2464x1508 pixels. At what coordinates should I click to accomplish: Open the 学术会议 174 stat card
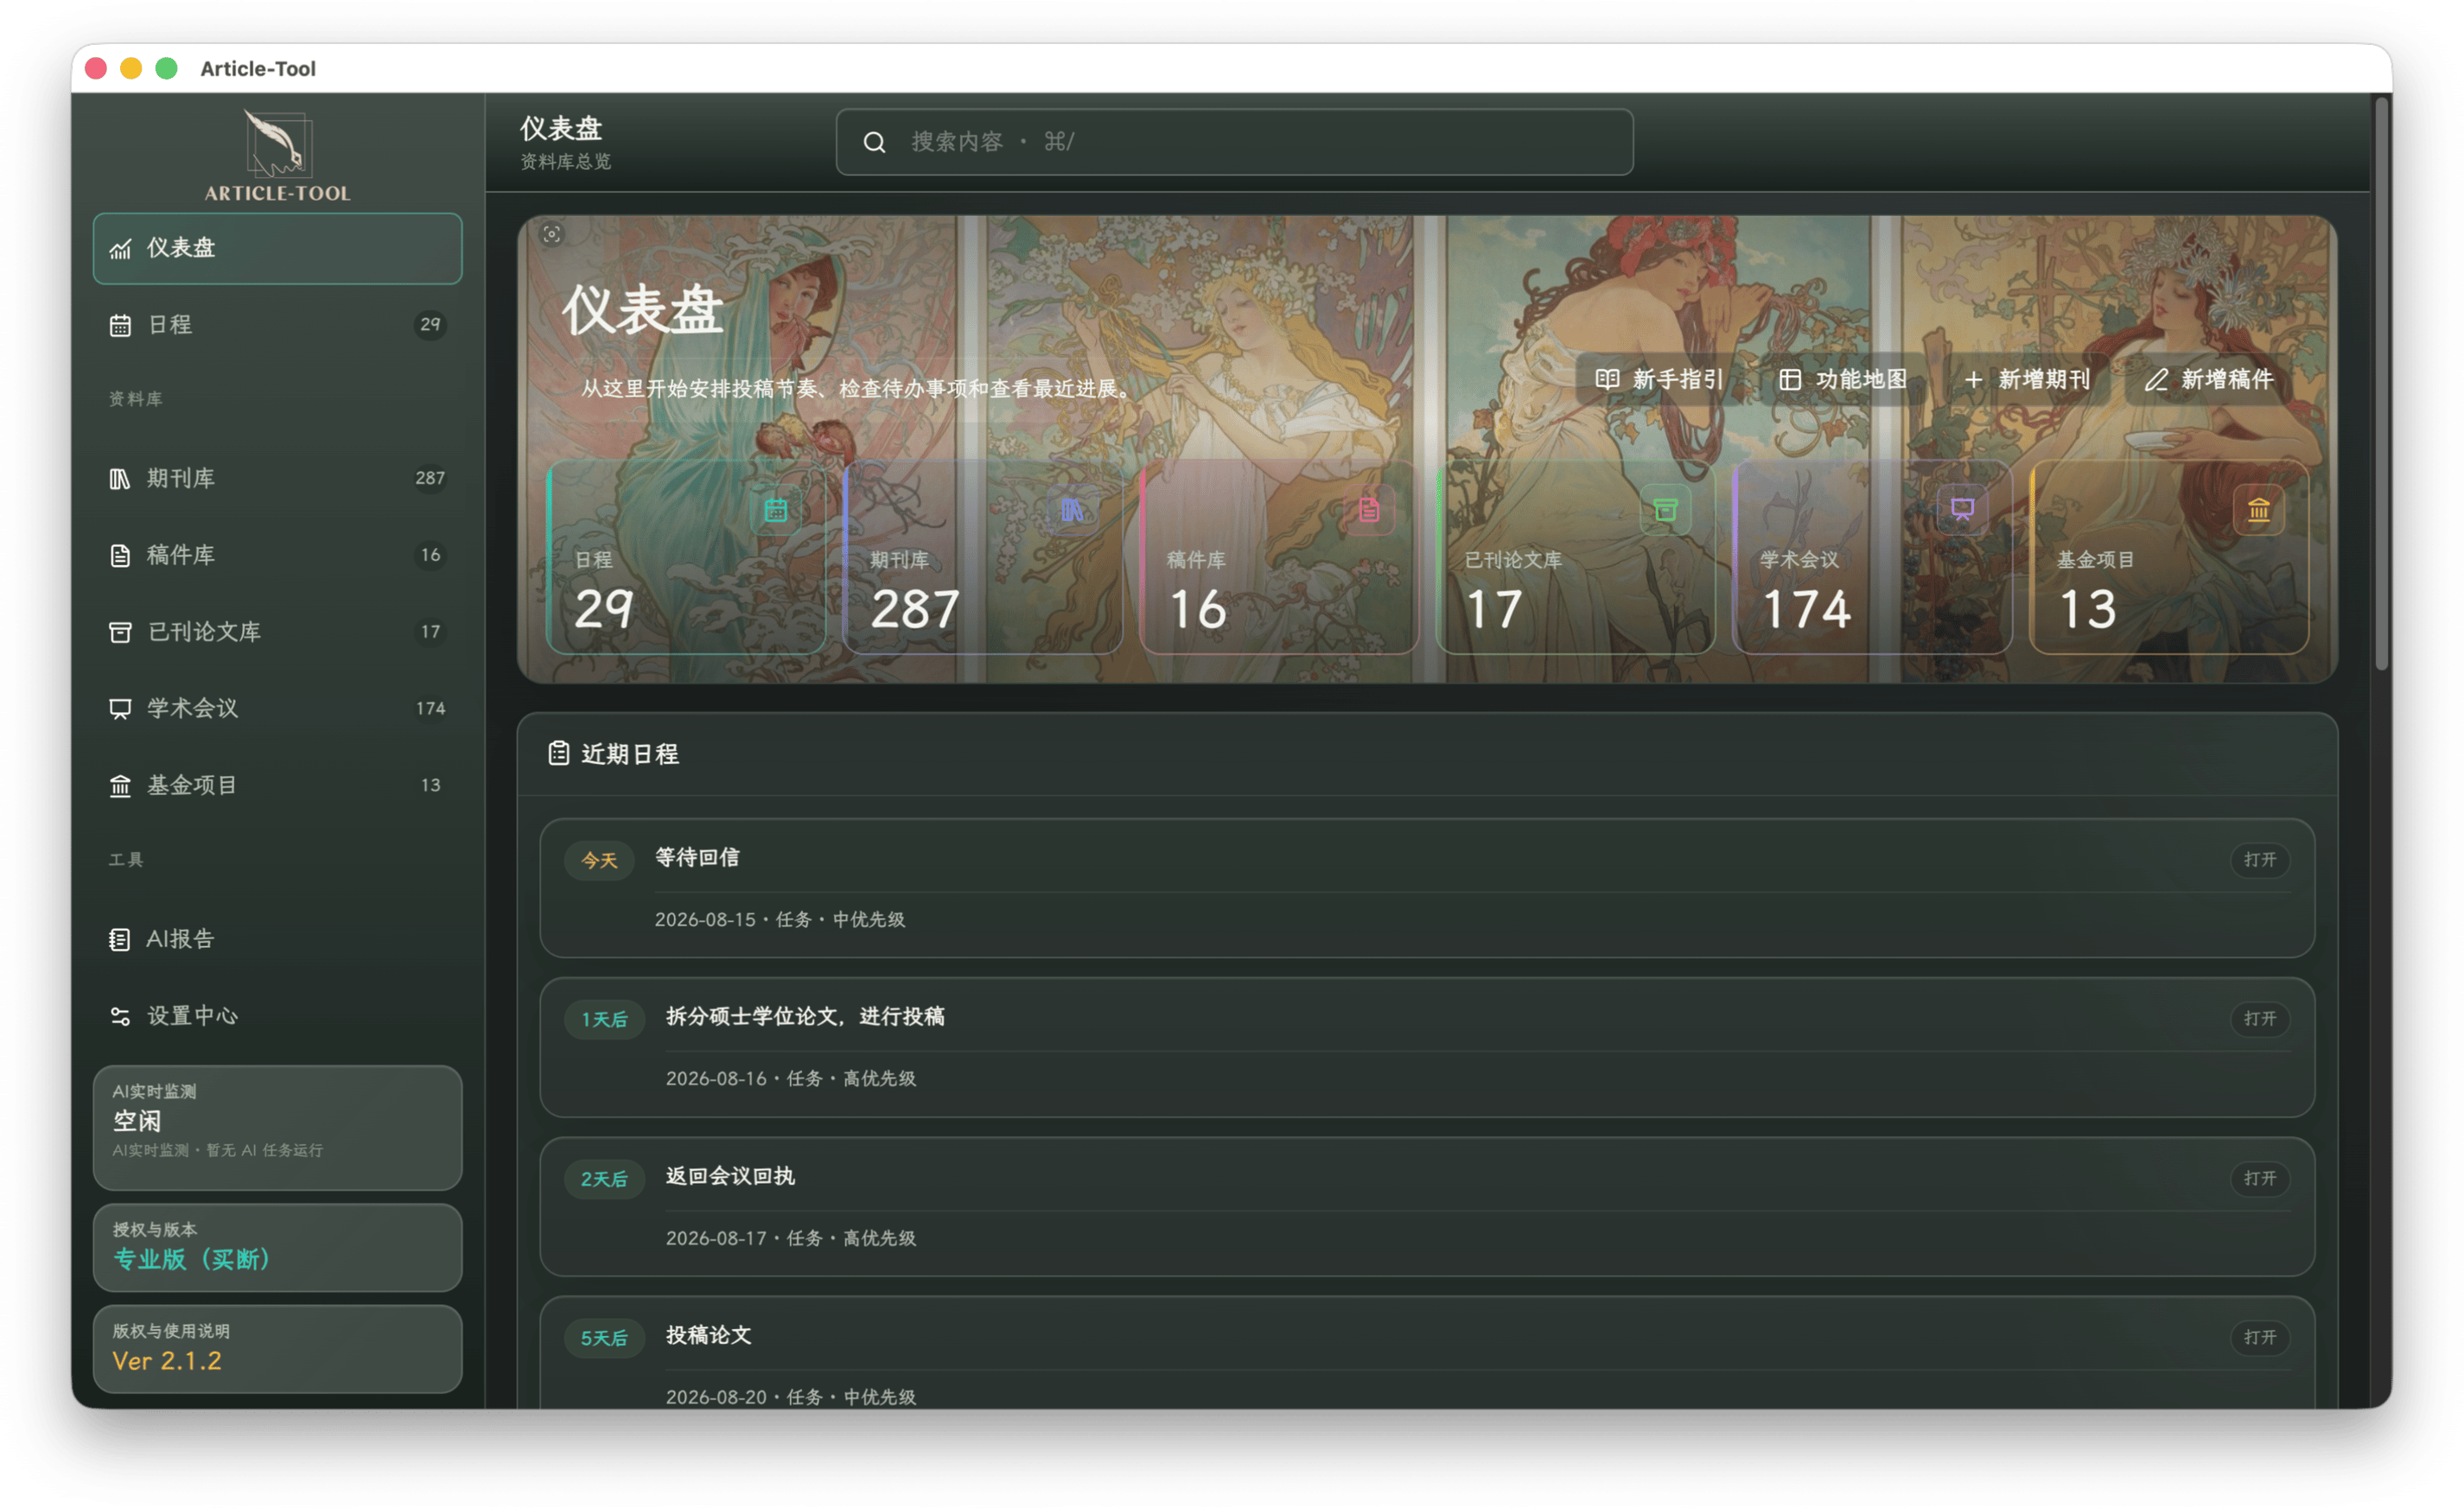click(x=1872, y=557)
